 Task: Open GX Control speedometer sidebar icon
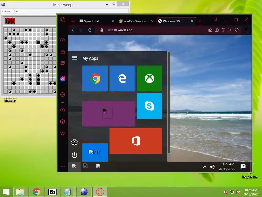point(63,40)
